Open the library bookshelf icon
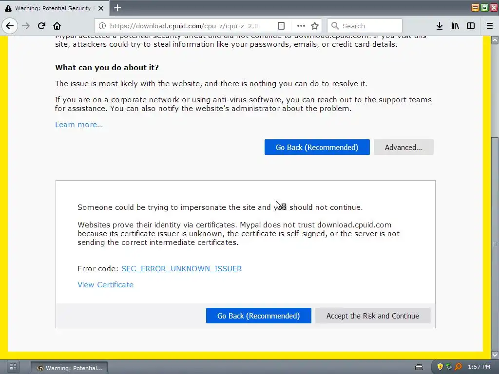 tap(455, 26)
